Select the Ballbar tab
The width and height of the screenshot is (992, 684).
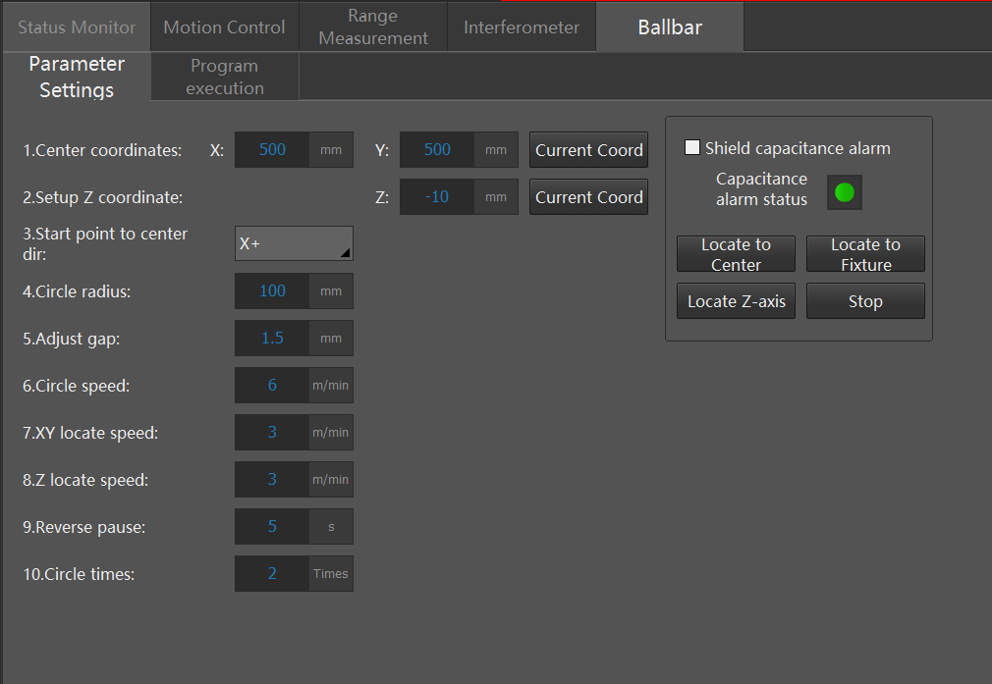(x=670, y=27)
